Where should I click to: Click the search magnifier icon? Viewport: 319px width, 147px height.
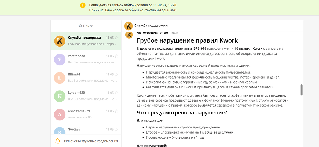coord(81,26)
